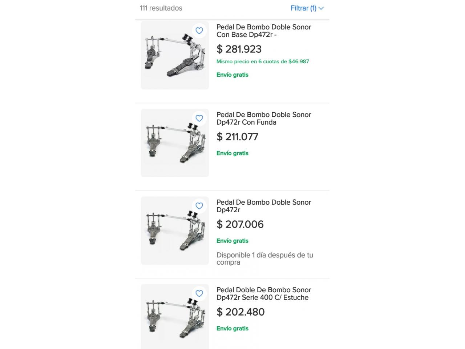The height and width of the screenshot is (349, 465).
Task: Open the Pedal De Bombo Doble Sonor Dp472r title
Action: tap(264, 206)
